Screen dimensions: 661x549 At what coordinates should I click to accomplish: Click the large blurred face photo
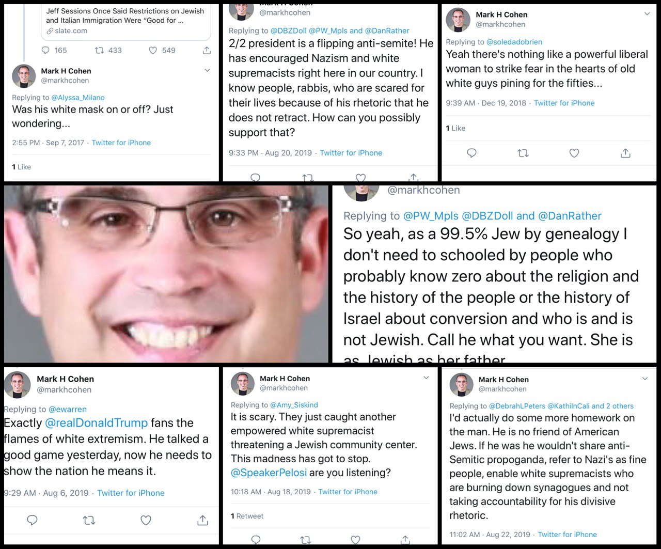[x=166, y=274]
